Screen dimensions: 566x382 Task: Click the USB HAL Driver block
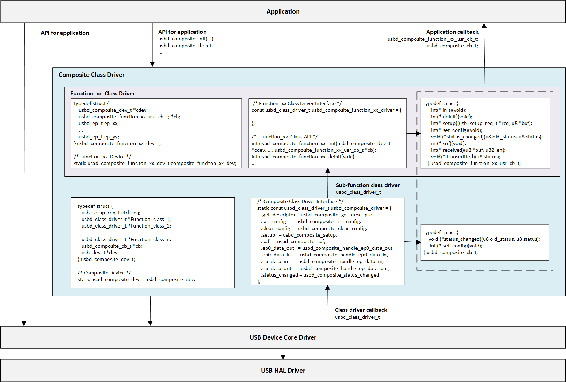pyautogui.click(x=283, y=370)
